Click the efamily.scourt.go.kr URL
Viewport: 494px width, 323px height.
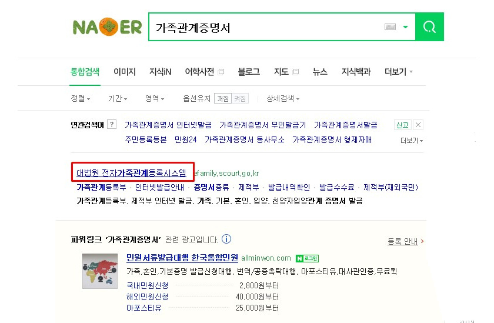pos(226,174)
